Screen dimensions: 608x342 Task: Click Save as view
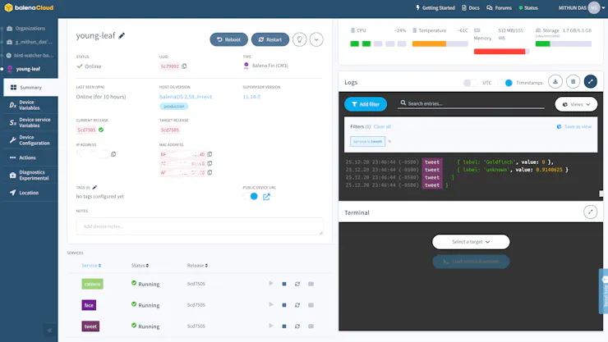tap(574, 126)
